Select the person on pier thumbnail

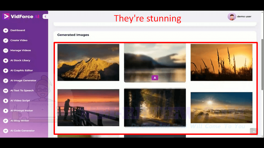(x=88, y=108)
